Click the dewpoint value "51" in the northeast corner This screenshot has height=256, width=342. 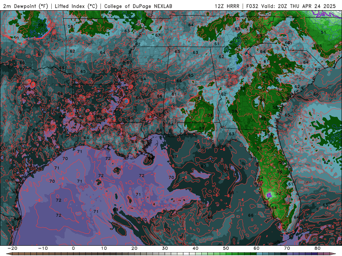[324, 32]
